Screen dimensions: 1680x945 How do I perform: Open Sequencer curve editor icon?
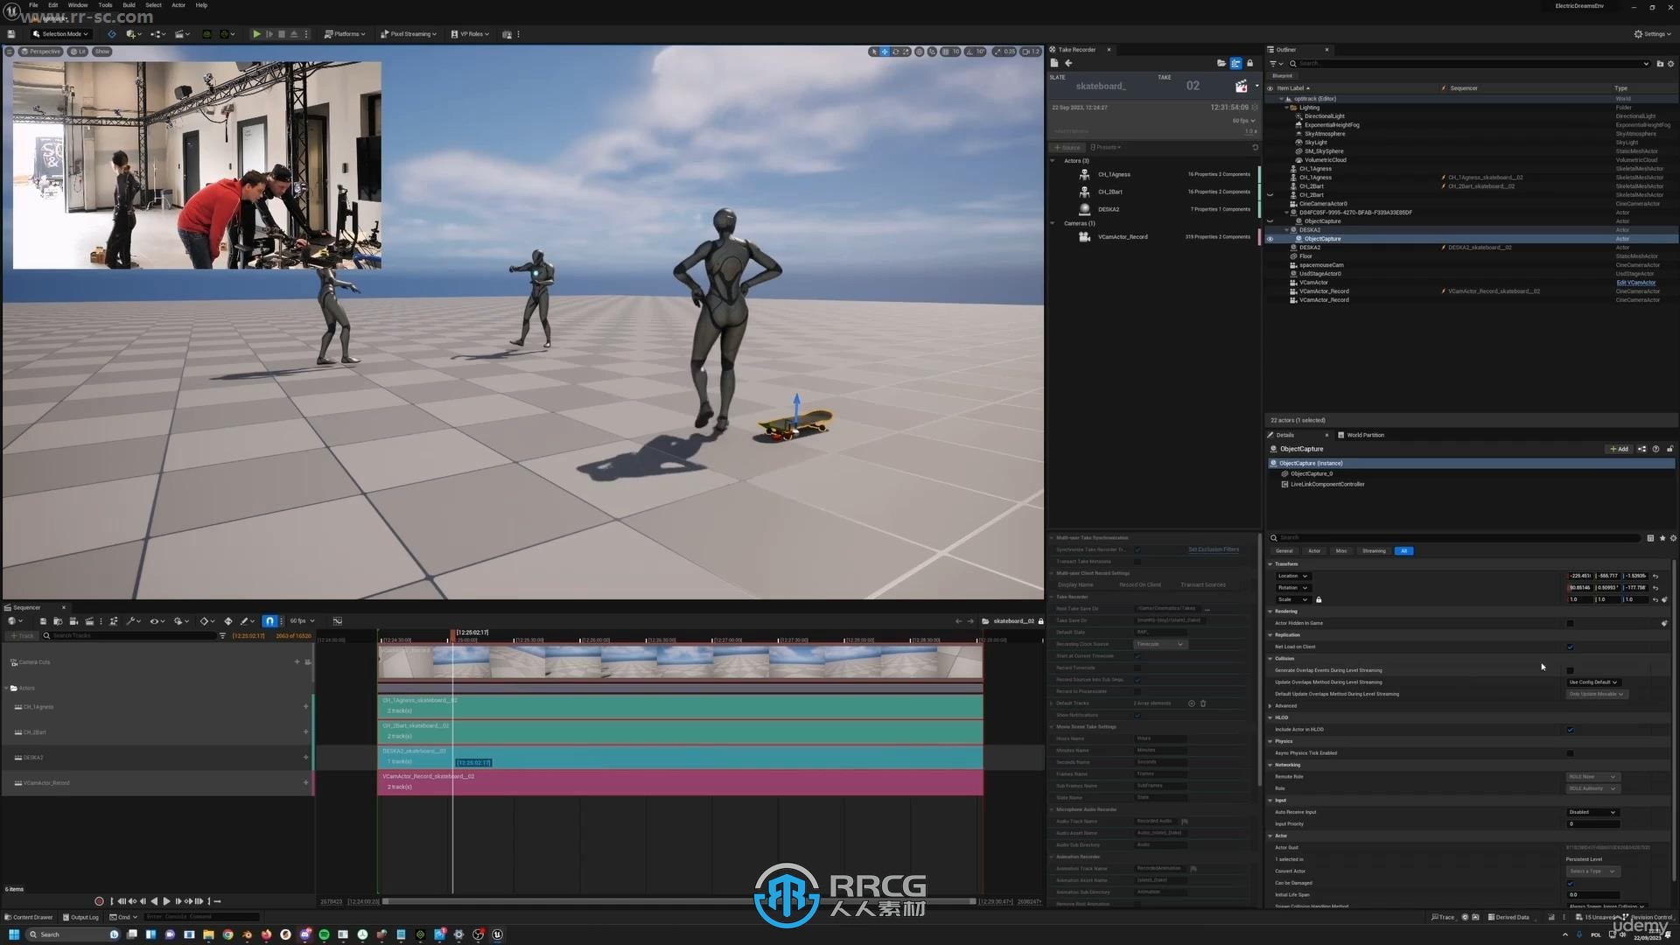(x=338, y=621)
